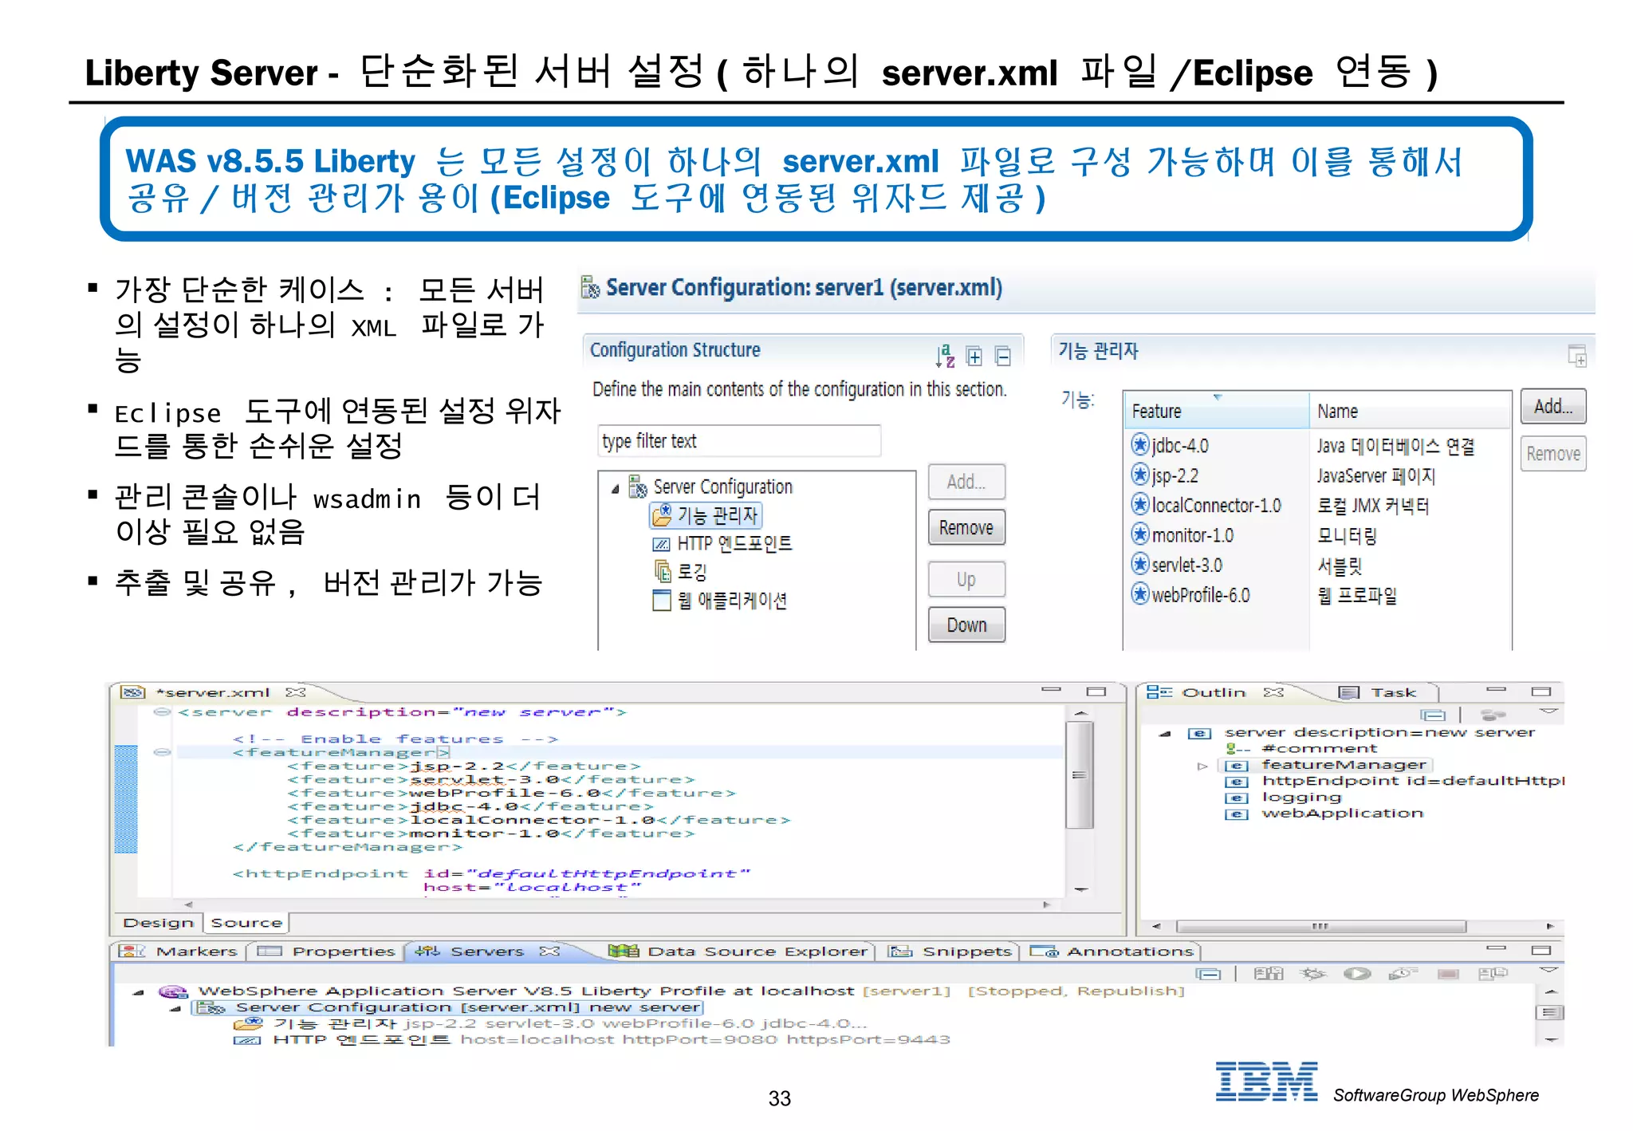
Task: Click the 웹 애플리케이션 node icon in the tree
Action: (x=662, y=600)
